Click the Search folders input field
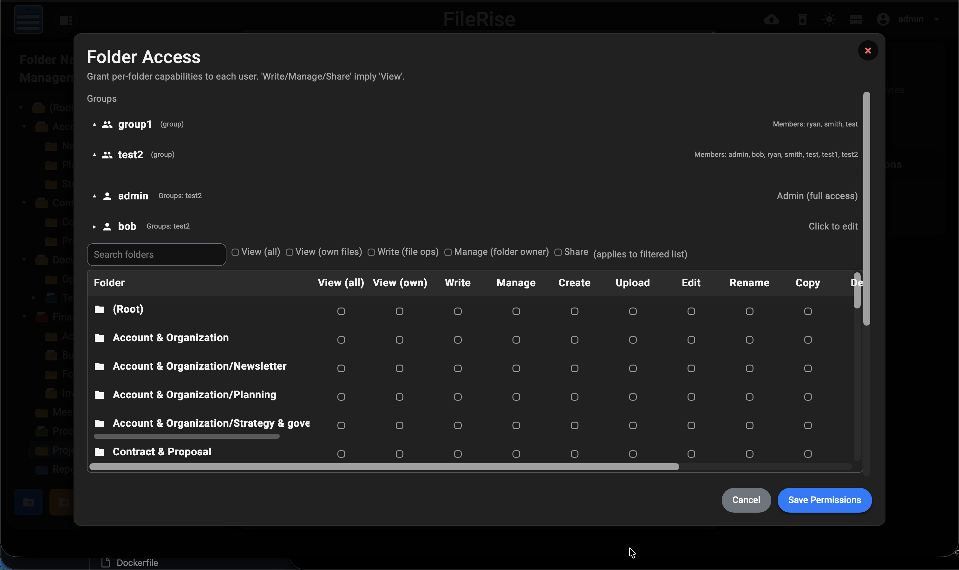The image size is (959, 570). [x=156, y=254]
